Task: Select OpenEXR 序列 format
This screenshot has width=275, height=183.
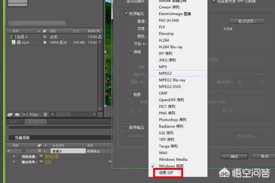Action: point(171,100)
